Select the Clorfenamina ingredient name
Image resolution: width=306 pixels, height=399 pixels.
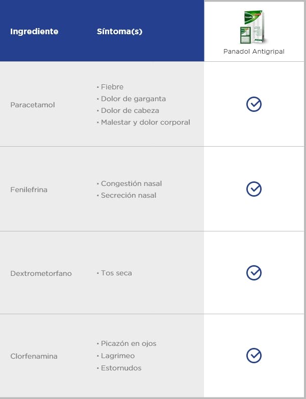pyautogui.click(x=34, y=356)
